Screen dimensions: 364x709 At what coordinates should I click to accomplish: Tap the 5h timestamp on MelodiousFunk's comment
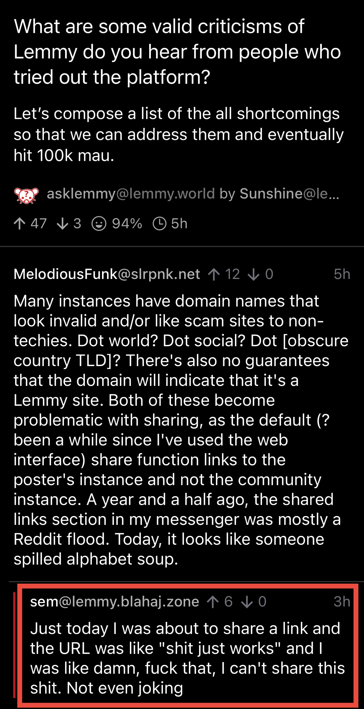click(342, 274)
